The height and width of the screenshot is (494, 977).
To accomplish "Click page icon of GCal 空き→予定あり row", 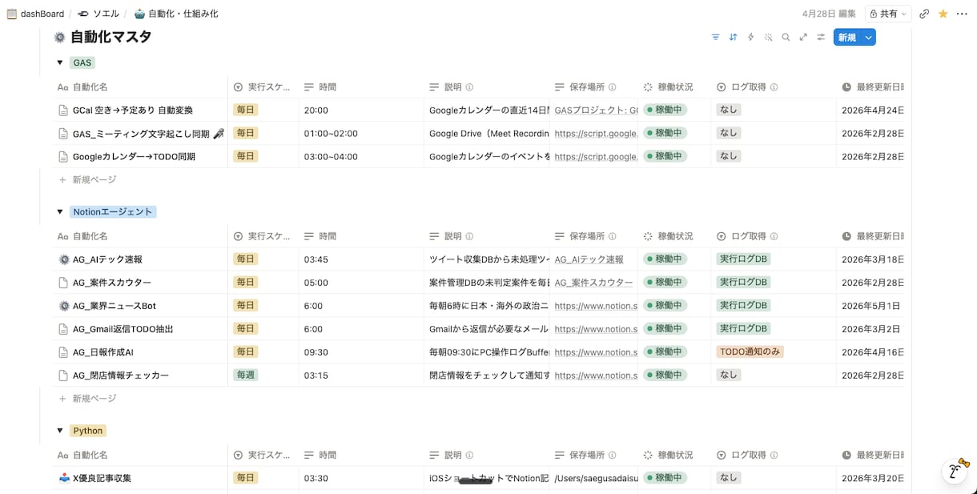I will 63,110.
